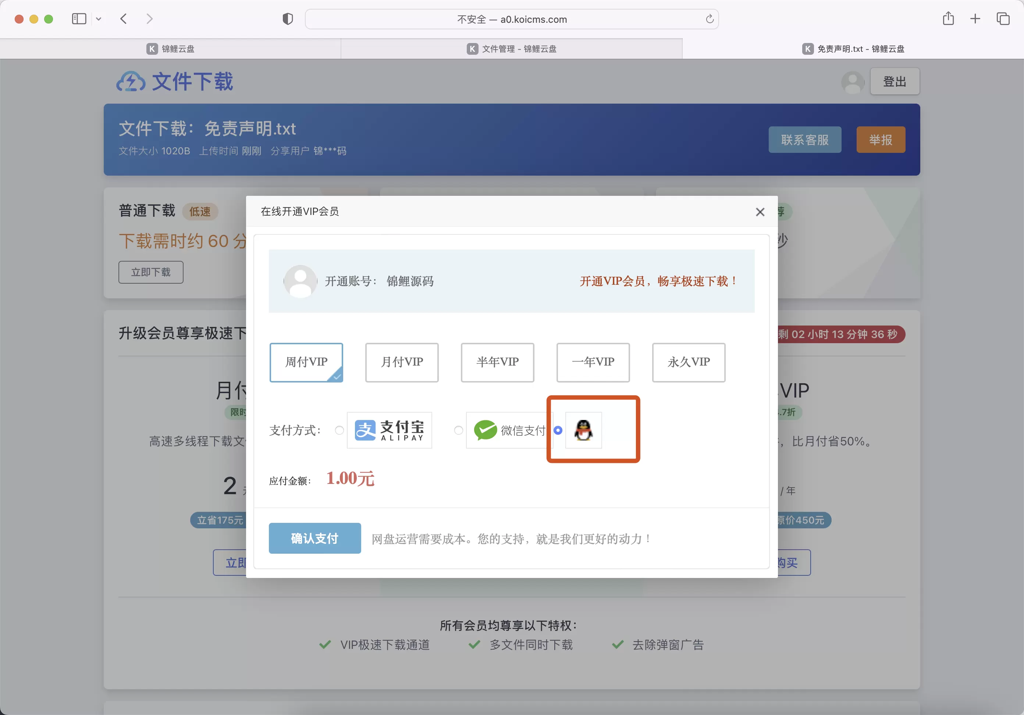Click the 确认支付 button

[x=315, y=538]
